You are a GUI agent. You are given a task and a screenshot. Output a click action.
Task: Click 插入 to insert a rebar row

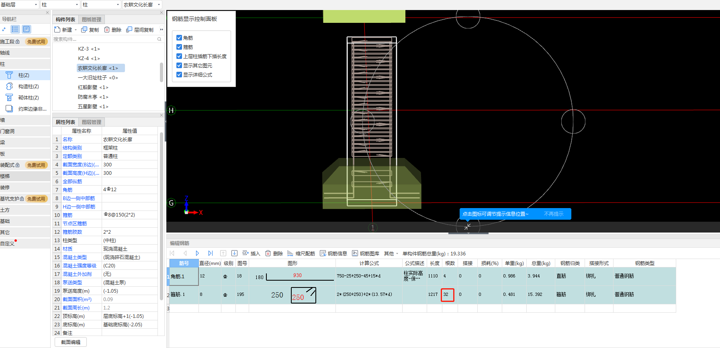click(251, 253)
